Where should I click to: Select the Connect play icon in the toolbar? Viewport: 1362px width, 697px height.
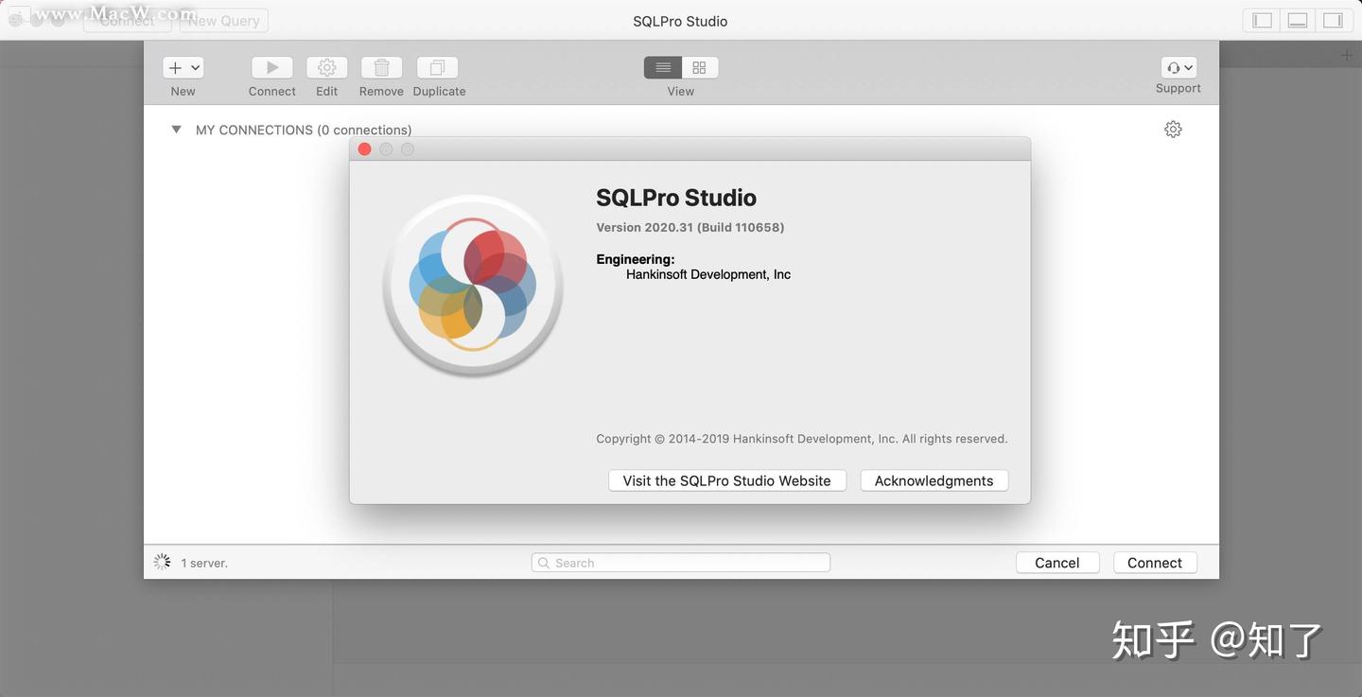[271, 66]
